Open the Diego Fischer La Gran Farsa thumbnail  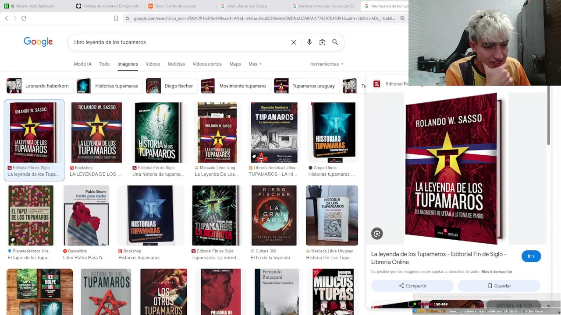tap(274, 216)
